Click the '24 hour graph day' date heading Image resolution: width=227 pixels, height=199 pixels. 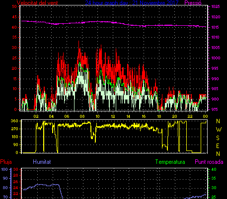132,3
